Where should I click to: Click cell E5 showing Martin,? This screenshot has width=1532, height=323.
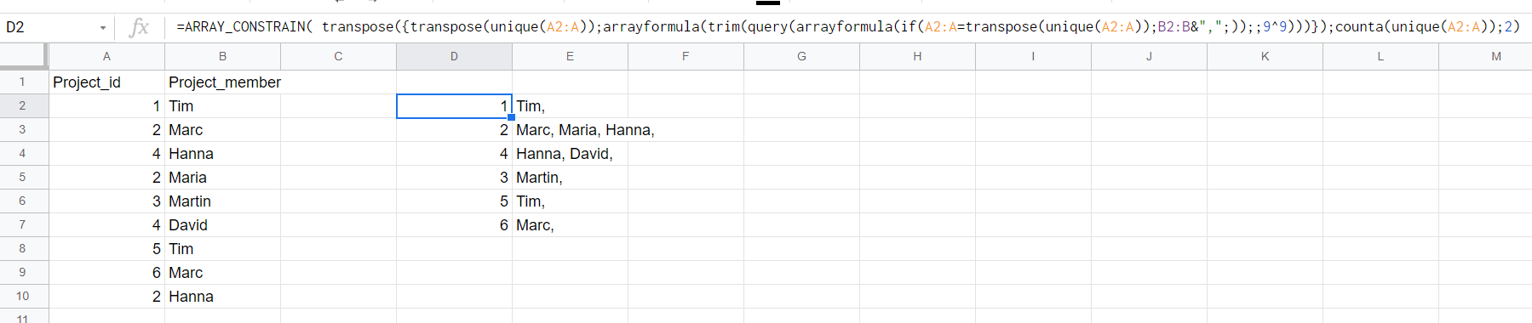coord(570,178)
